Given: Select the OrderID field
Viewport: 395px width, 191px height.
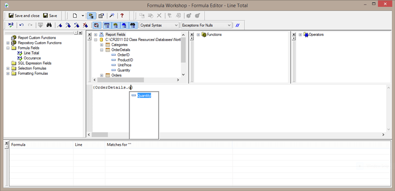Looking at the screenshot, I should [x=123, y=55].
